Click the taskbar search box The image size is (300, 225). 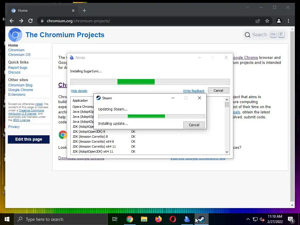61,219
